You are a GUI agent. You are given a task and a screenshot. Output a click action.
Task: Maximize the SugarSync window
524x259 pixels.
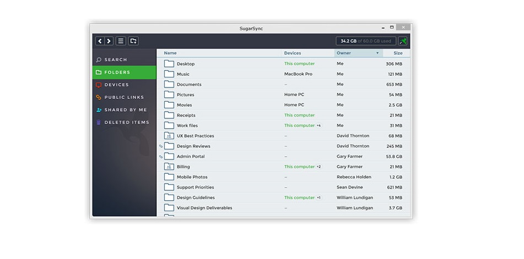tap(392, 27)
